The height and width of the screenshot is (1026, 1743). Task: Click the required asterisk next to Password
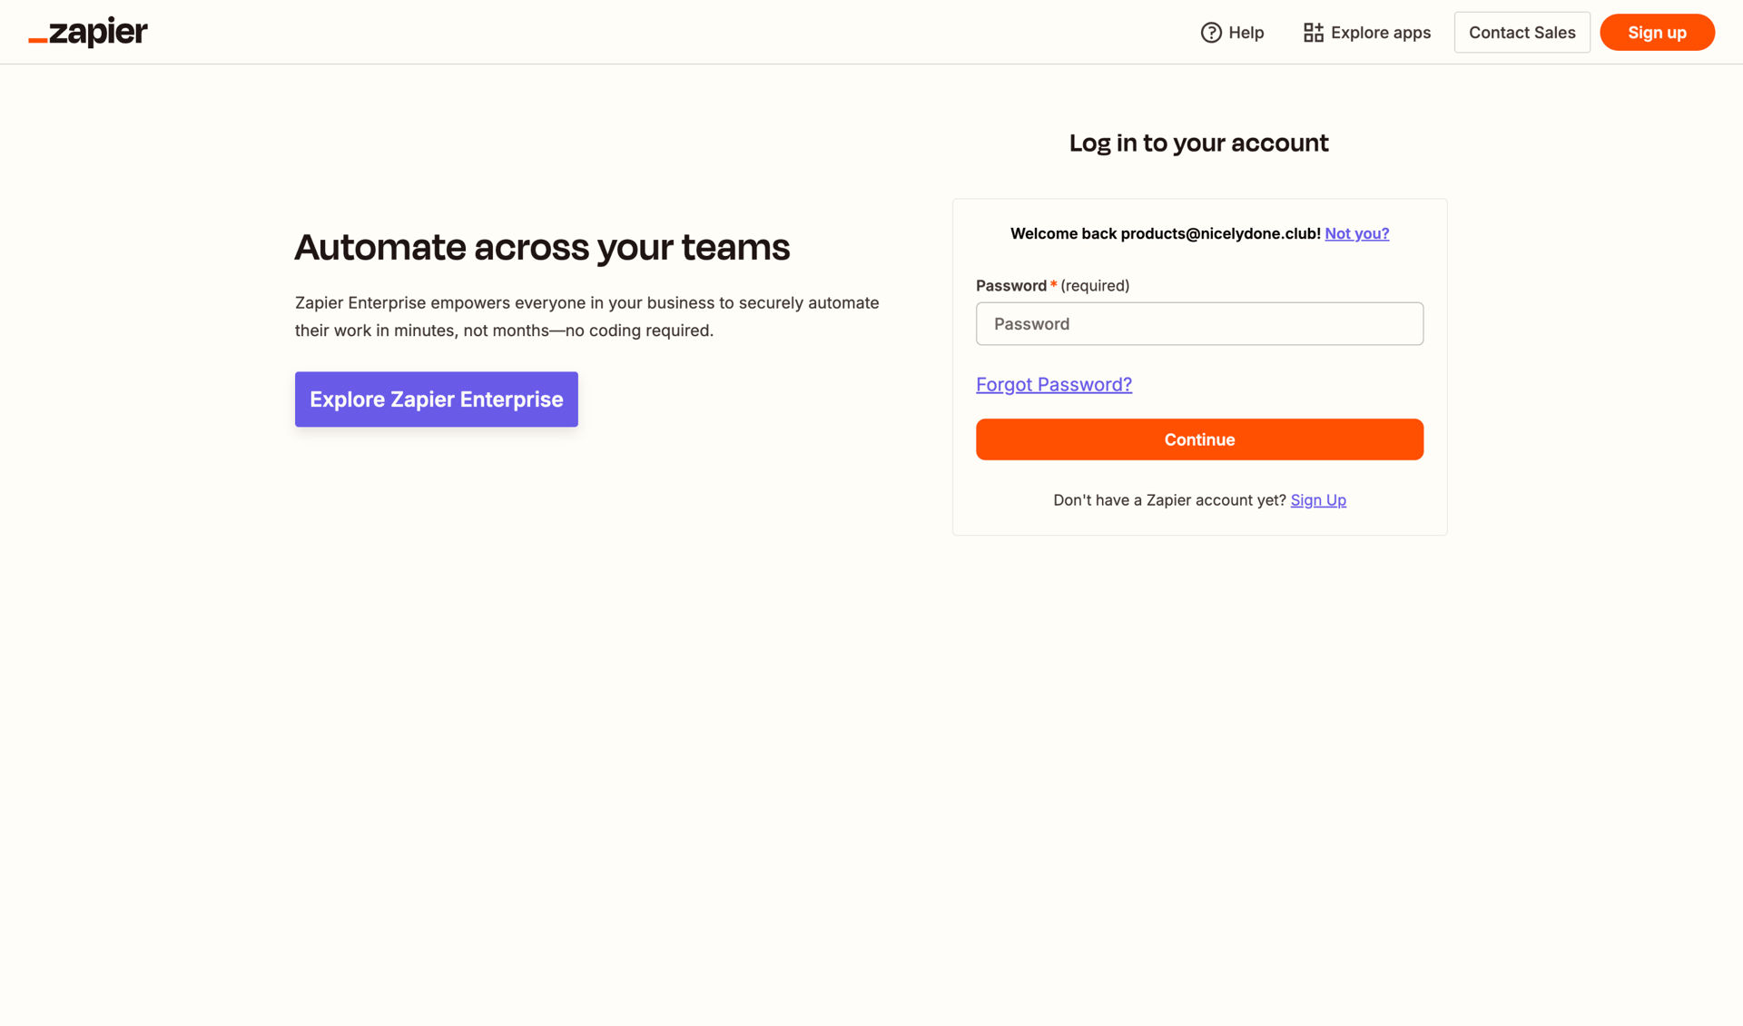click(1054, 282)
